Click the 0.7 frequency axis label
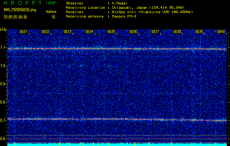Screen dimensions: 230x146 click(x=3, y=120)
